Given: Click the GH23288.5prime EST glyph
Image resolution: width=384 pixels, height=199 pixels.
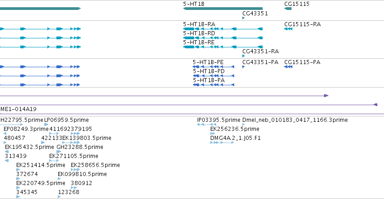Looking at the screenshot, I should pos(59,152).
